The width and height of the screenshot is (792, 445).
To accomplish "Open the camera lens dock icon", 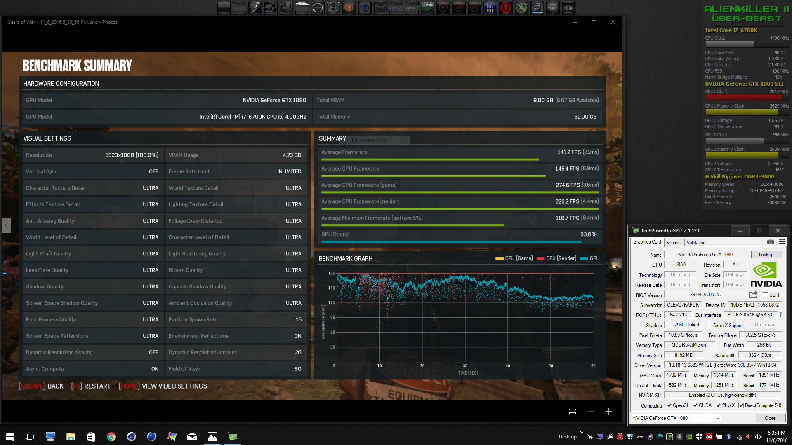I will click(x=333, y=7).
